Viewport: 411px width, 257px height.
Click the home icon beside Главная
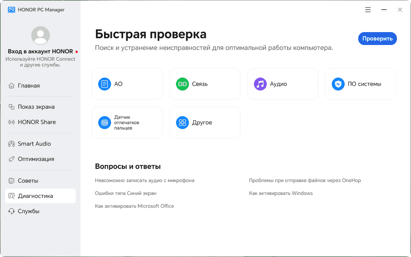pyautogui.click(x=11, y=86)
